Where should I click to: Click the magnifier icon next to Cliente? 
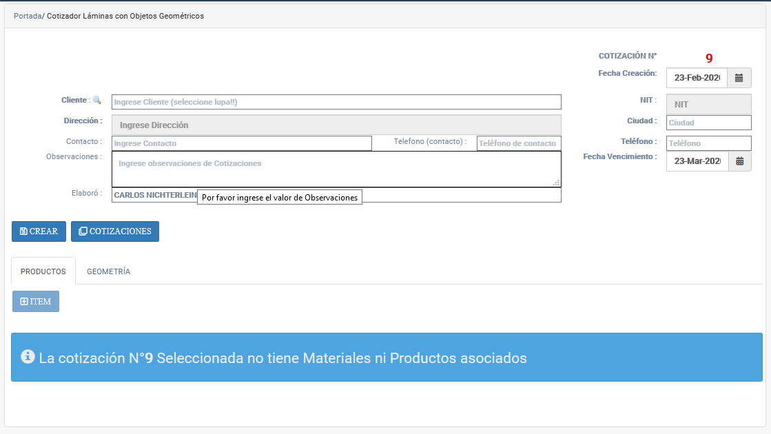coord(96,100)
